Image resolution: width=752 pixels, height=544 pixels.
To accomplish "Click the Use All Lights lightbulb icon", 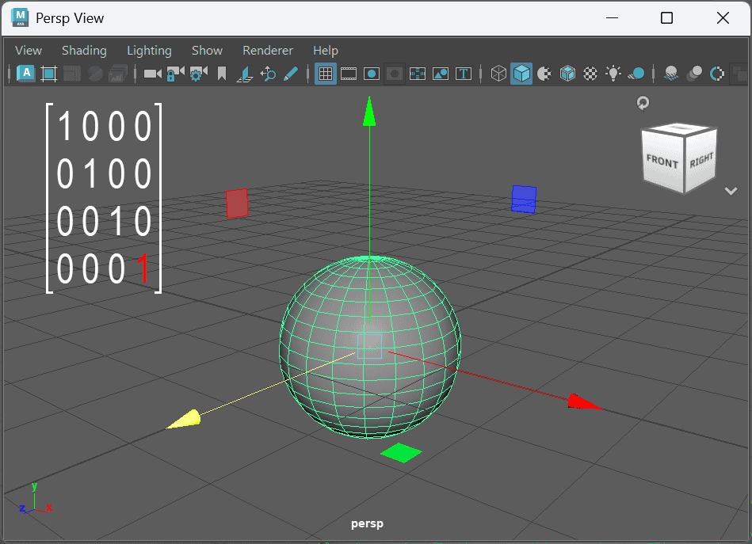I will (613, 74).
